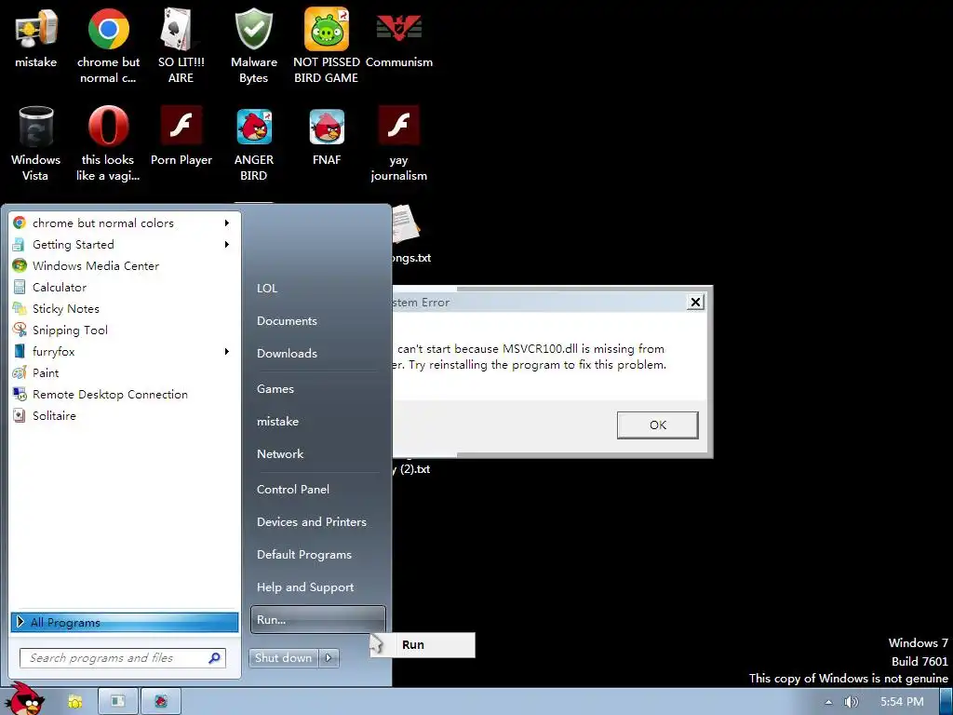Click Remote Desktop Connection icon
Screen dimensions: 953x715
[20, 394]
